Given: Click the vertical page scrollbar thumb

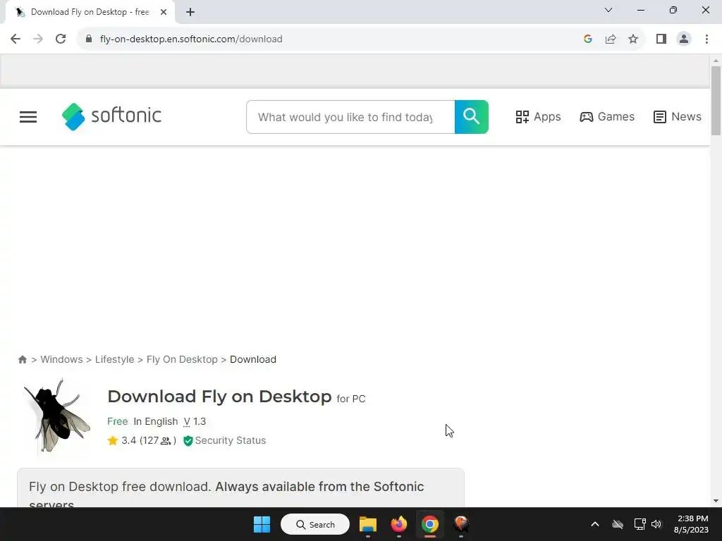Looking at the screenshot, I should [x=716, y=101].
